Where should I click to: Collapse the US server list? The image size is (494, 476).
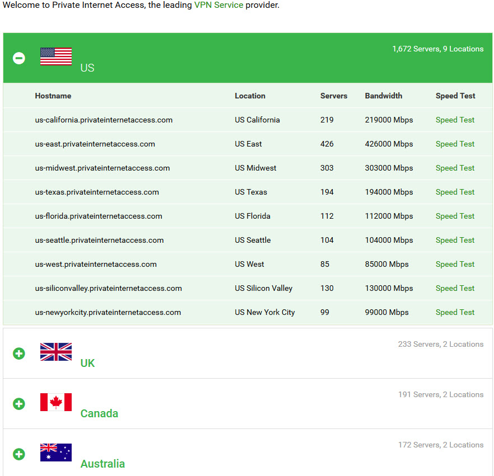pyautogui.click(x=19, y=58)
